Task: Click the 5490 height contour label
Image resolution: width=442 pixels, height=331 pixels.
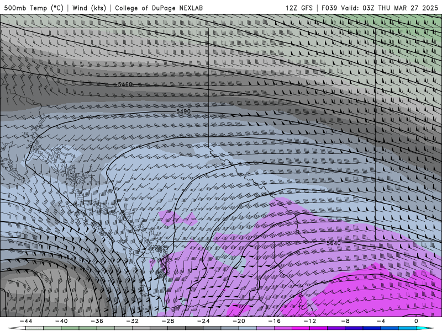Action: (183, 111)
